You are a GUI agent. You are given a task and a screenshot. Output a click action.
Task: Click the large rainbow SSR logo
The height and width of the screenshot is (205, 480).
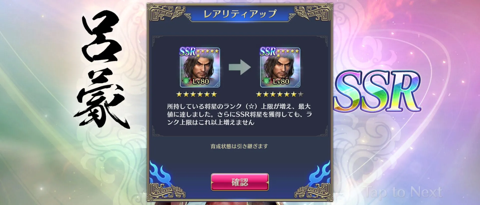pyautogui.click(x=377, y=91)
